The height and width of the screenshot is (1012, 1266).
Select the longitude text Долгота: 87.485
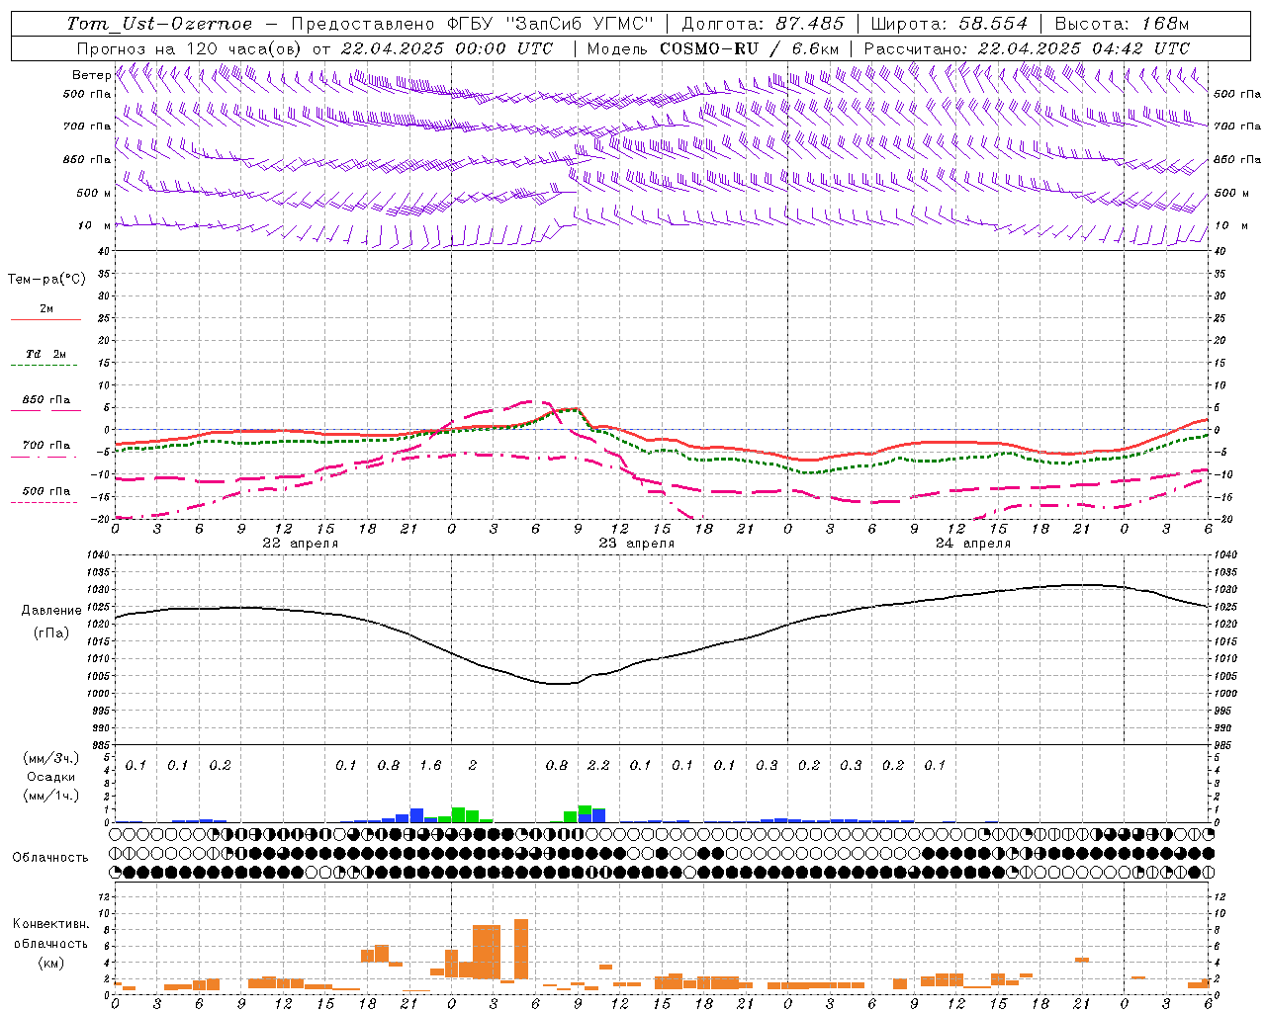pos(764,24)
